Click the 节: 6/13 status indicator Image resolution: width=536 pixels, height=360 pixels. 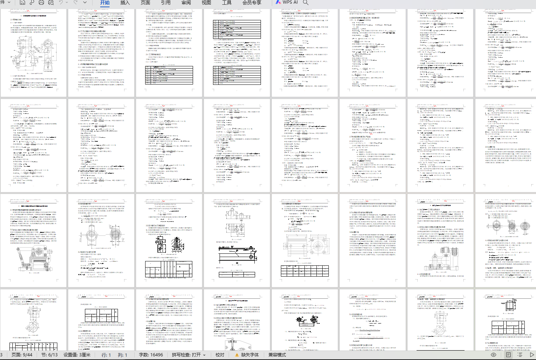point(49,355)
